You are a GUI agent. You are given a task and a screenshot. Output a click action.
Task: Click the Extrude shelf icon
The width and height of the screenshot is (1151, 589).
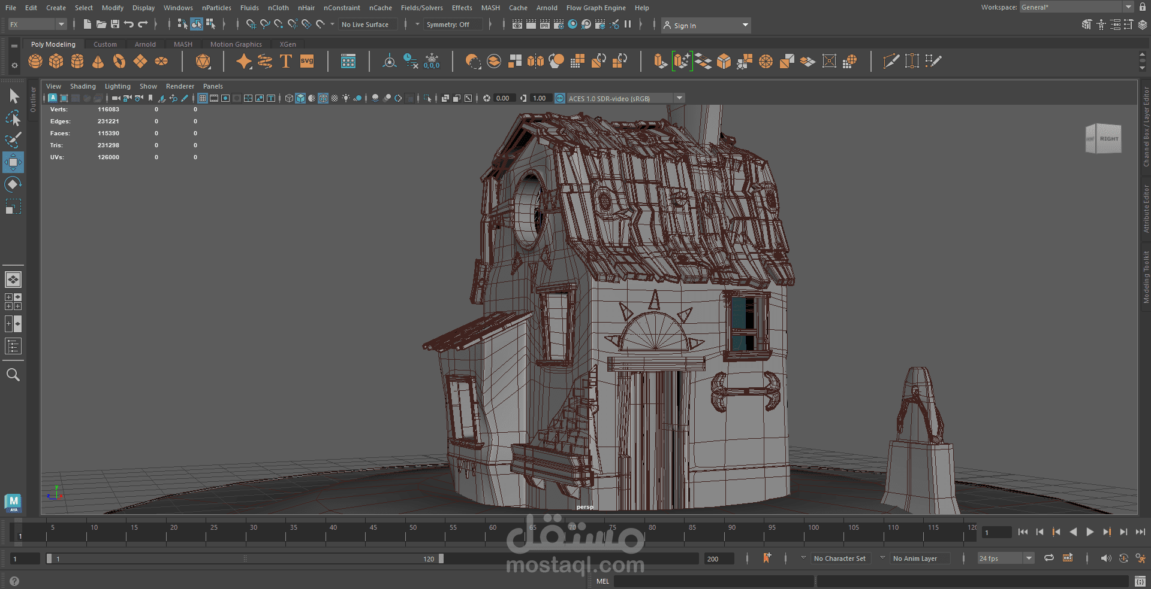[660, 61]
